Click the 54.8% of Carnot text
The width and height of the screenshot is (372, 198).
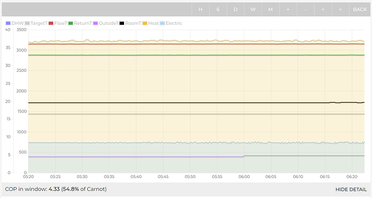pos(84,189)
